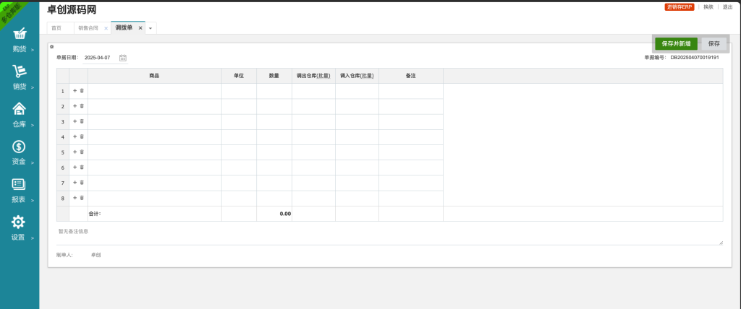Close the 调拨单 tab
Viewport: 741px width, 309px height.
tap(140, 28)
